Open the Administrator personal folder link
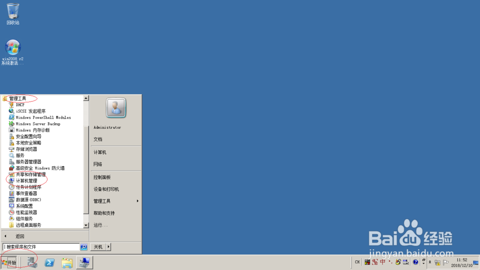The height and width of the screenshot is (270, 480). click(107, 127)
